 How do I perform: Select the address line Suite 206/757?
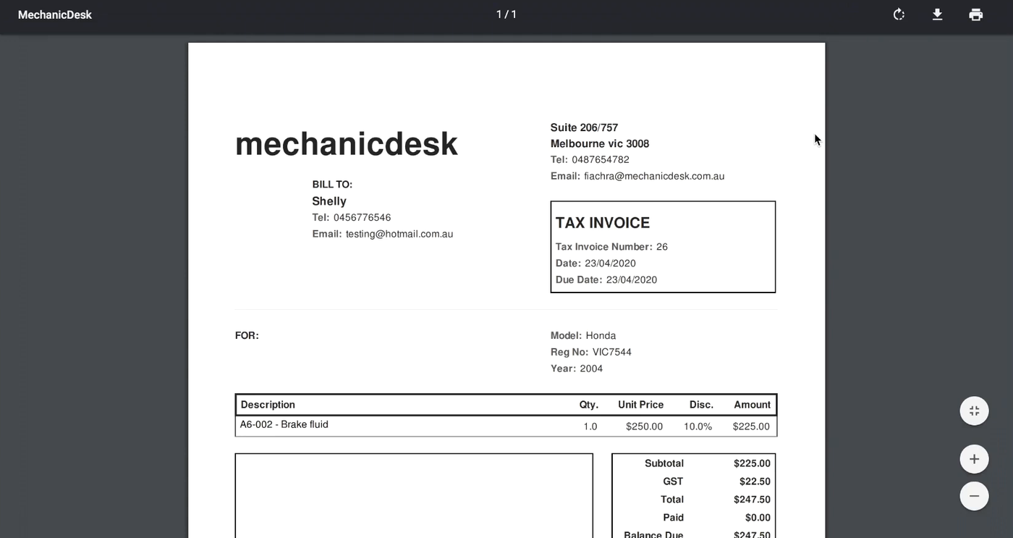[585, 127]
